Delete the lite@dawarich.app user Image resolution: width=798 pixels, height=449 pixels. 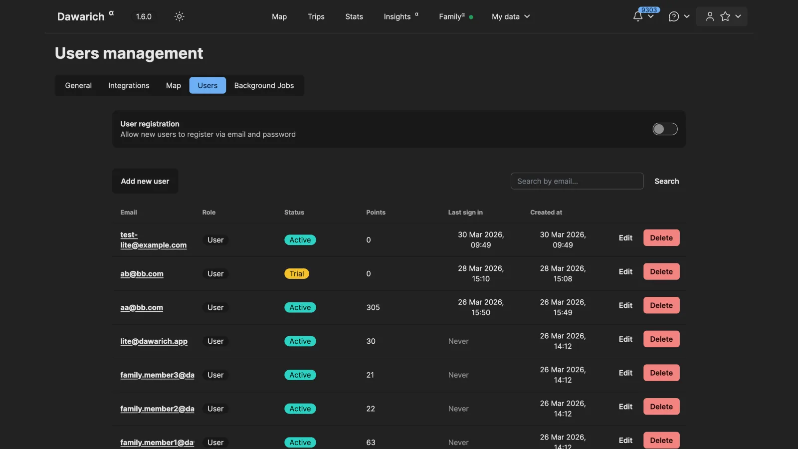pos(661,339)
